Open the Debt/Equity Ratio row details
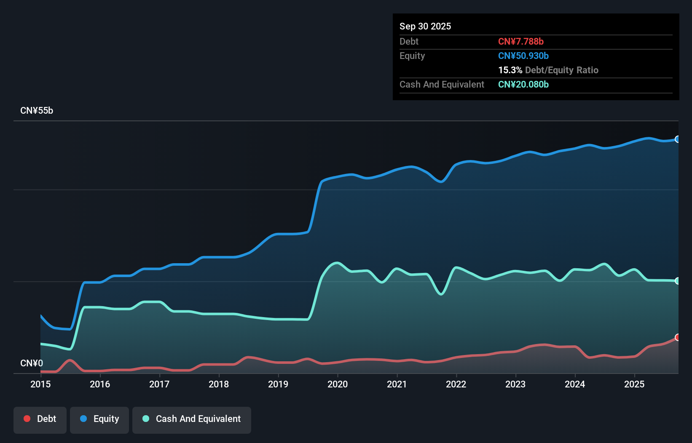 click(x=548, y=70)
